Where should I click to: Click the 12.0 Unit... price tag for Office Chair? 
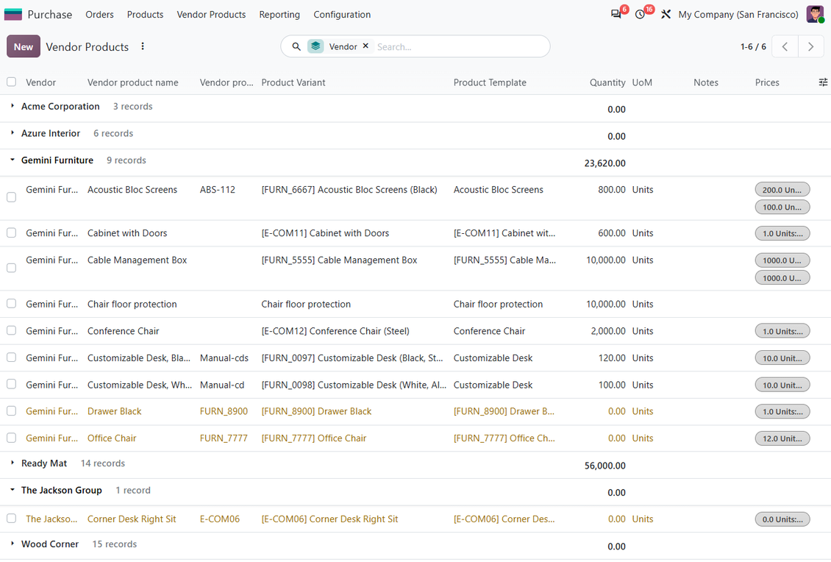[782, 438]
